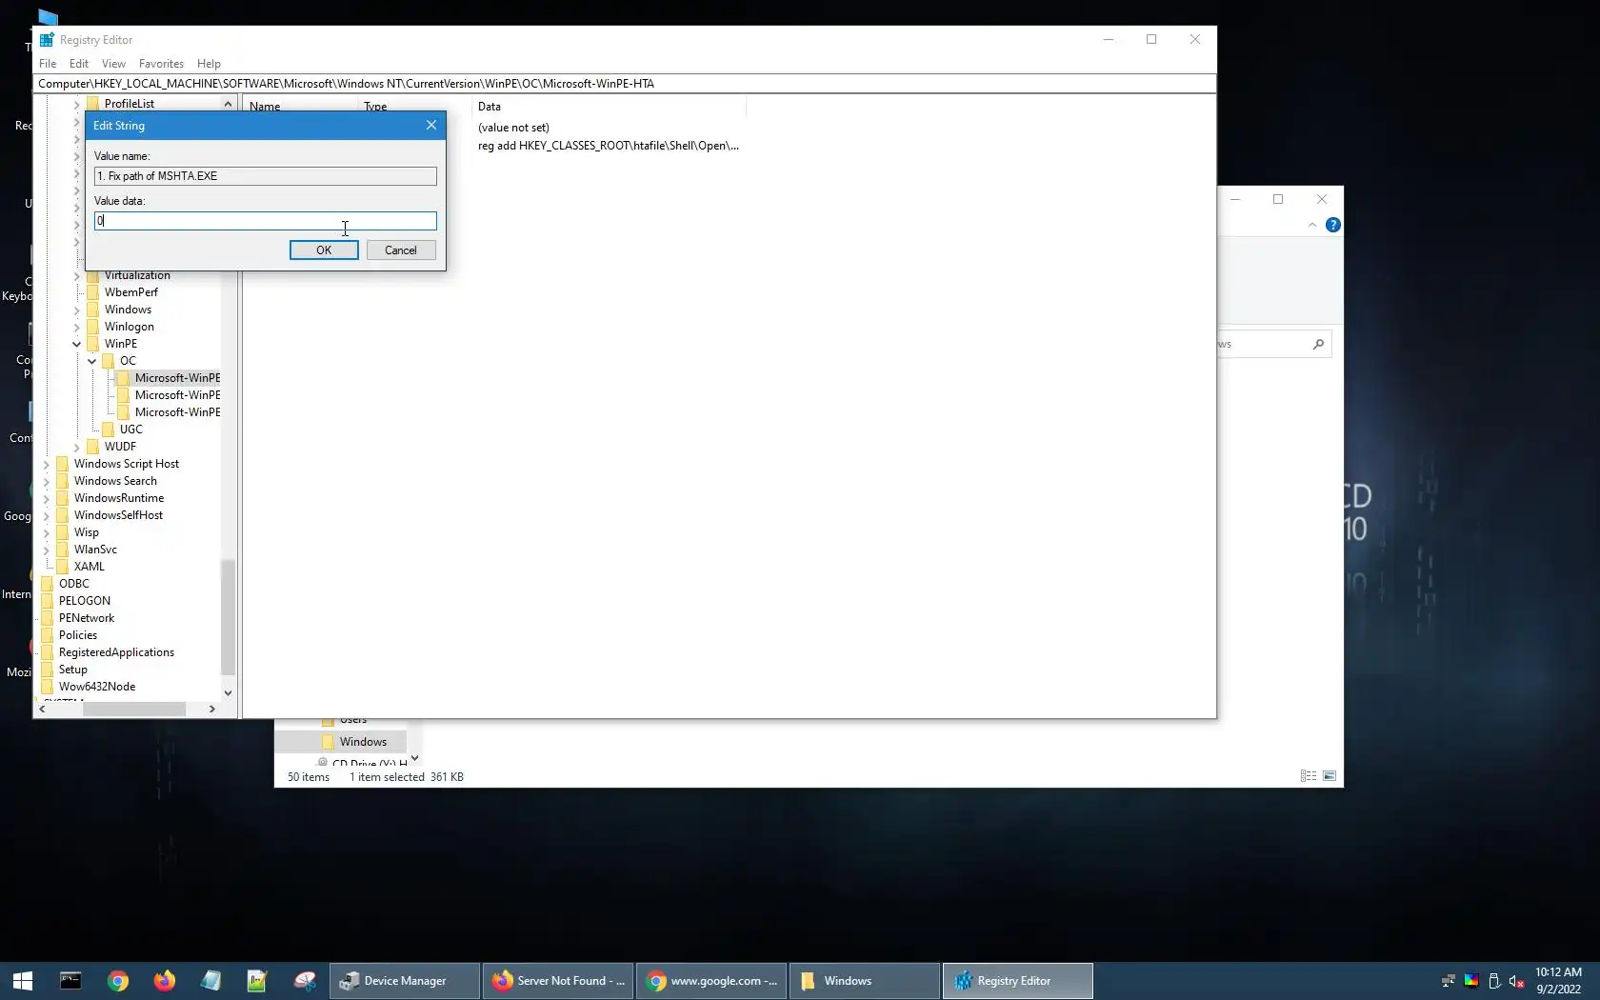The image size is (1600, 1000).
Task: Open the Help icon in the Explorer window
Action: click(x=1333, y=225)
